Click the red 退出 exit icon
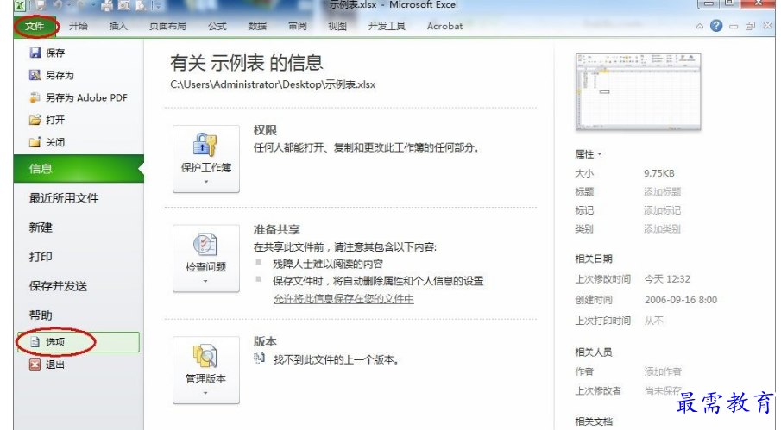The height and width of the screenshot is (430, 781). click(x=35, y=365)
